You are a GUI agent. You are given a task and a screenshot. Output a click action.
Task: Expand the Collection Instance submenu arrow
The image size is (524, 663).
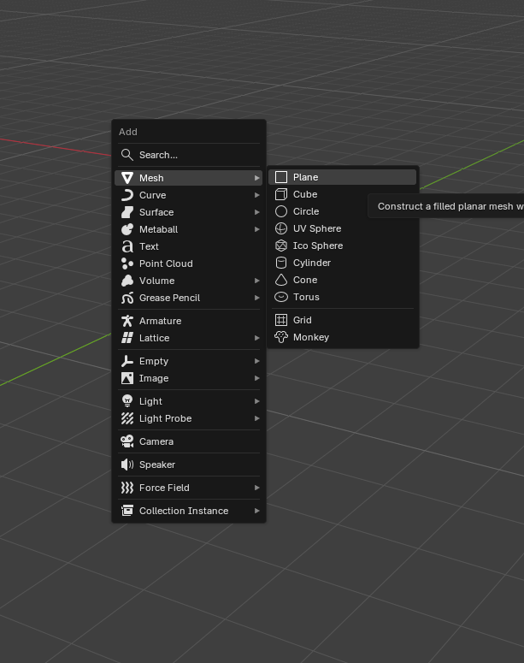pos(257,511)
